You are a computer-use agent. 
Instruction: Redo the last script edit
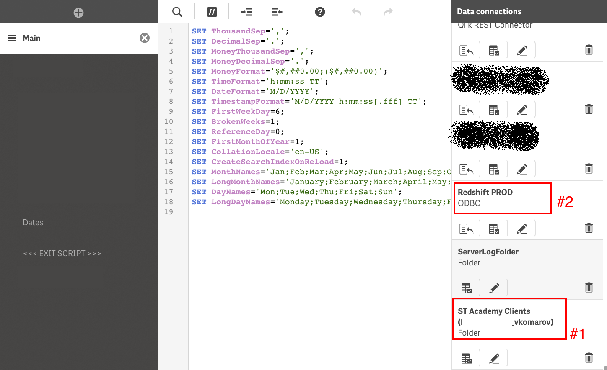388,12
